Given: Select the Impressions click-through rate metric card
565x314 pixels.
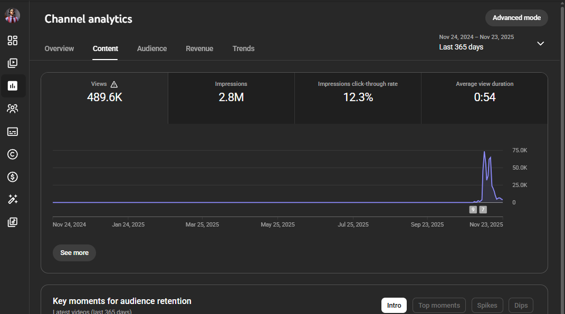Looking at the screenshot, I should (358, 92).
